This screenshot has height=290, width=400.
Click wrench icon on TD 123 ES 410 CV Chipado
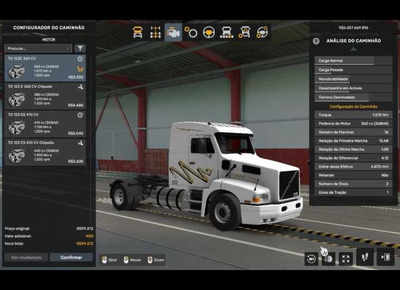[x=81, y=143]
